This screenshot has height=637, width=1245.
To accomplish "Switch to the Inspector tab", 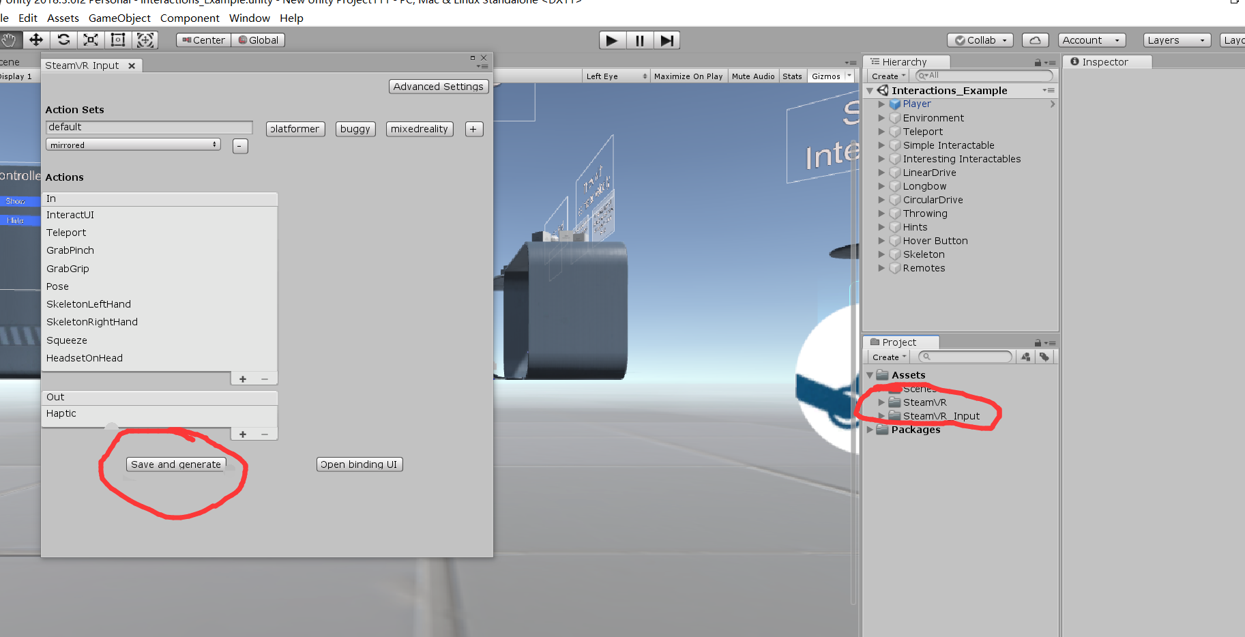I will (x=1107, y=62).
